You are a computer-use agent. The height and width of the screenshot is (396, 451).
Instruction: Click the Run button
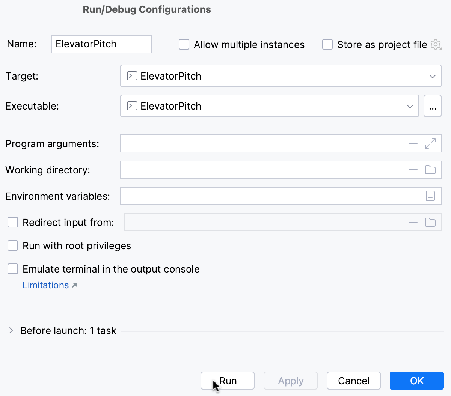pos(227,381)
